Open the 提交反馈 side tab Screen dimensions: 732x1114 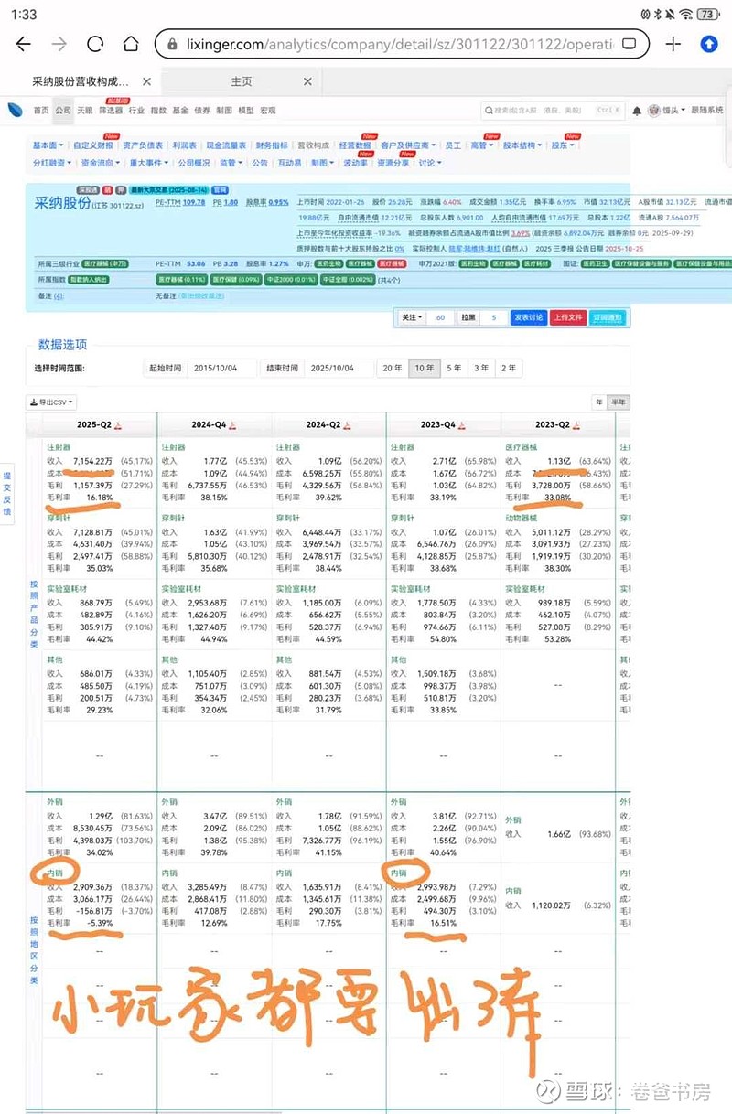point(7,494)
